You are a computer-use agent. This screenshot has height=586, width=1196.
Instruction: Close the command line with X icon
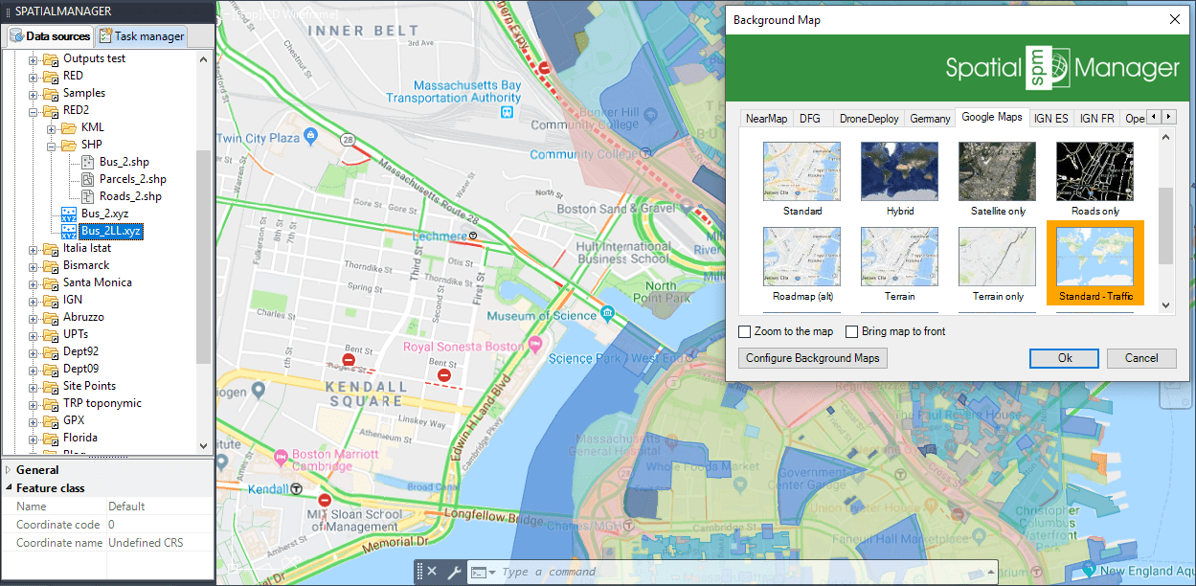pyautogui.click(x=432, y=572)
